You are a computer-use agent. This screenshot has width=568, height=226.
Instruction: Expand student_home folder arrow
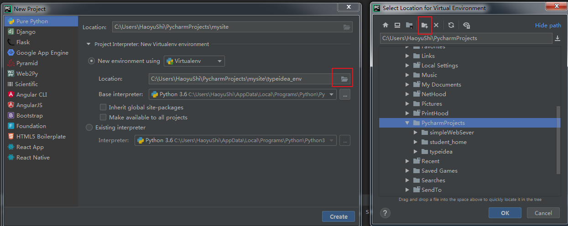coord(416,142)
